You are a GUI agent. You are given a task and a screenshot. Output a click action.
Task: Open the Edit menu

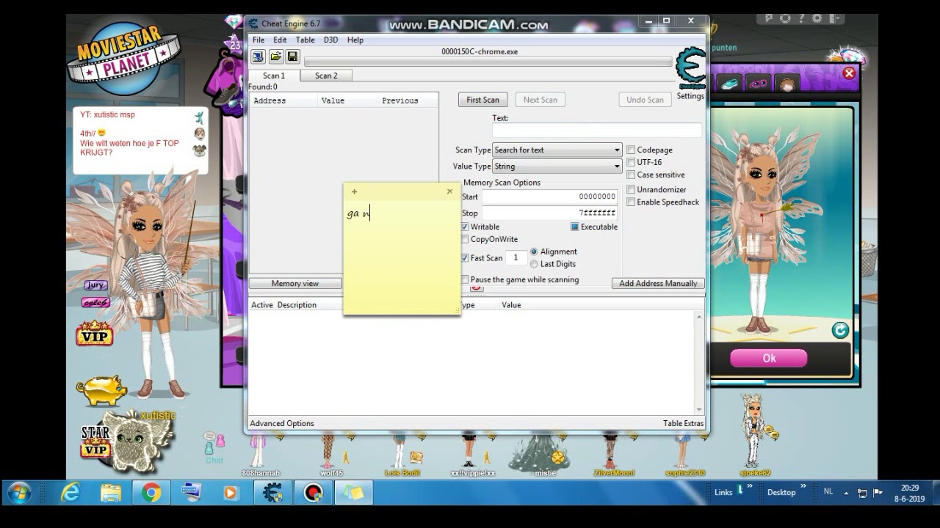coord(280,40)
